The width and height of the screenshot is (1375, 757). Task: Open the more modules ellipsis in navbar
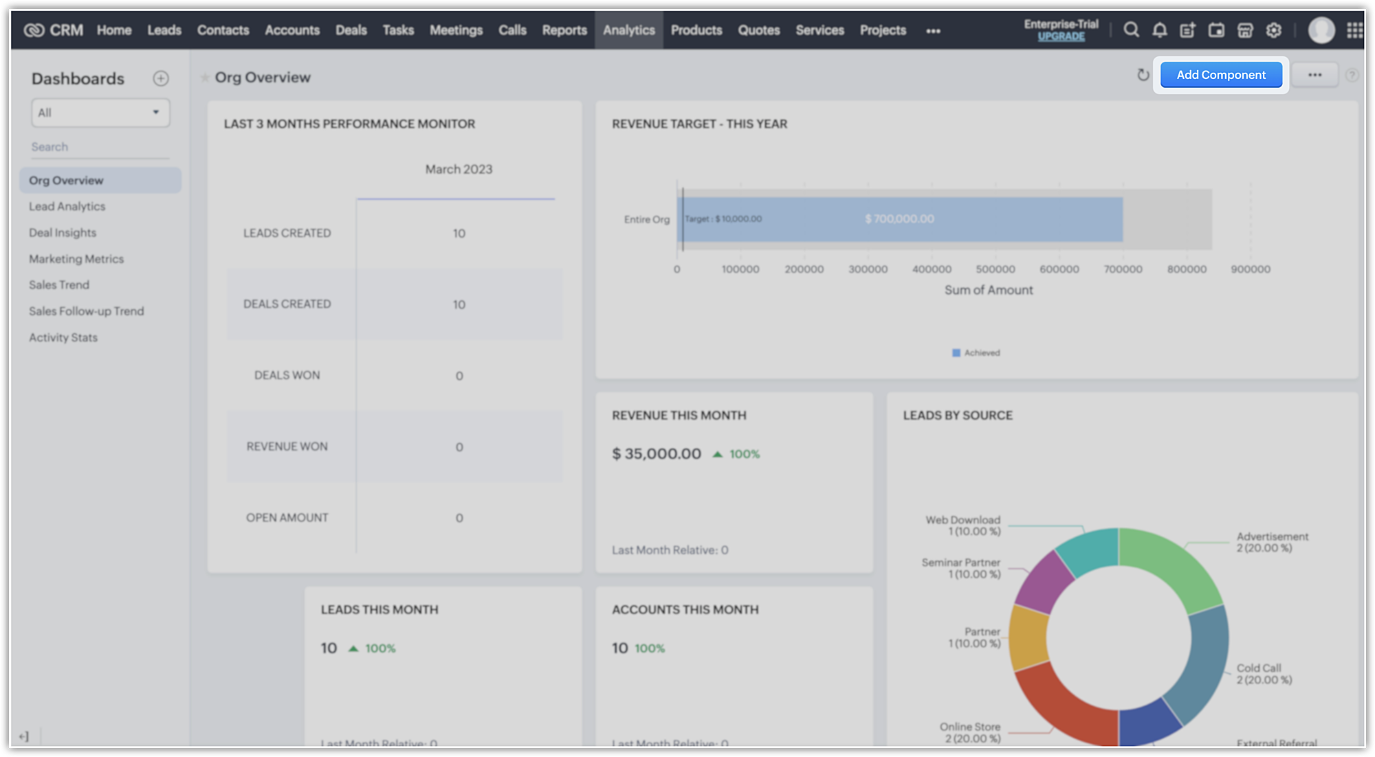(x=933, y=31)
